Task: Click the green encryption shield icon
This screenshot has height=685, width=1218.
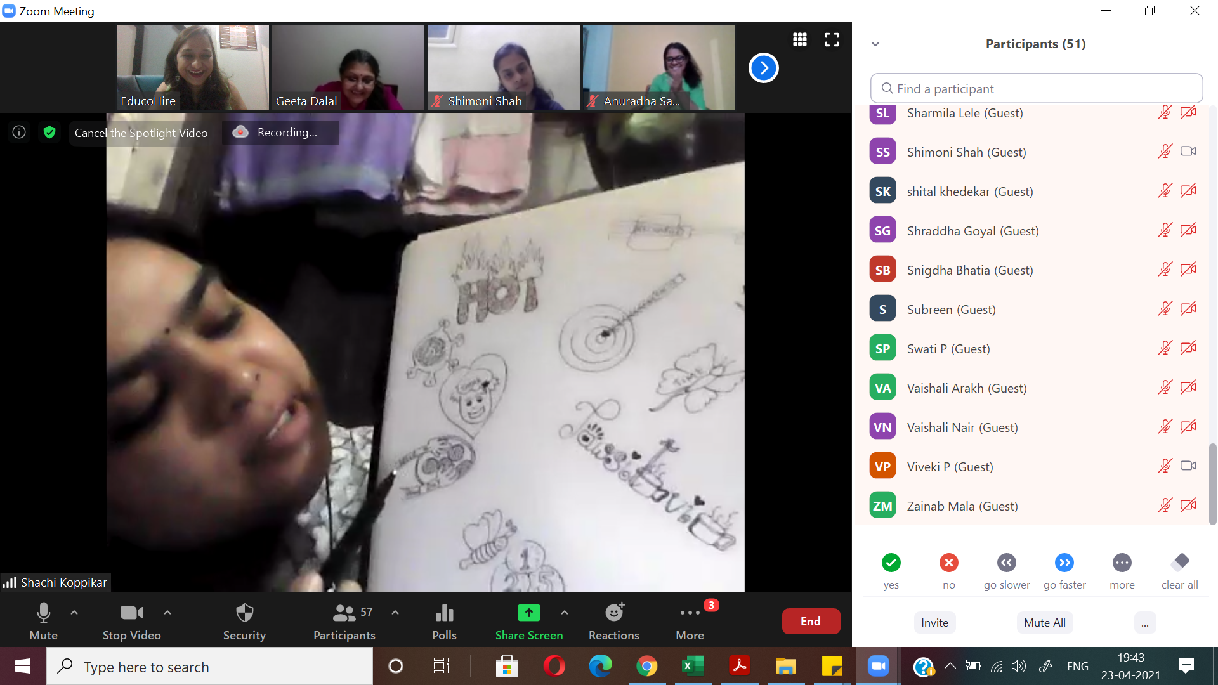Action: [49, 132]
